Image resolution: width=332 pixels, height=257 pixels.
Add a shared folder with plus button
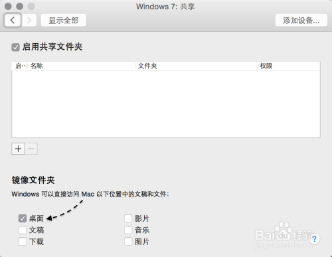tap(18, 149)
